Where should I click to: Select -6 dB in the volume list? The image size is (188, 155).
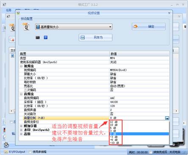[x=114, y=140]
